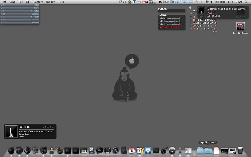Open the Capture menu
The height and width of the screenshot is (157, 251).
[38, 2]
